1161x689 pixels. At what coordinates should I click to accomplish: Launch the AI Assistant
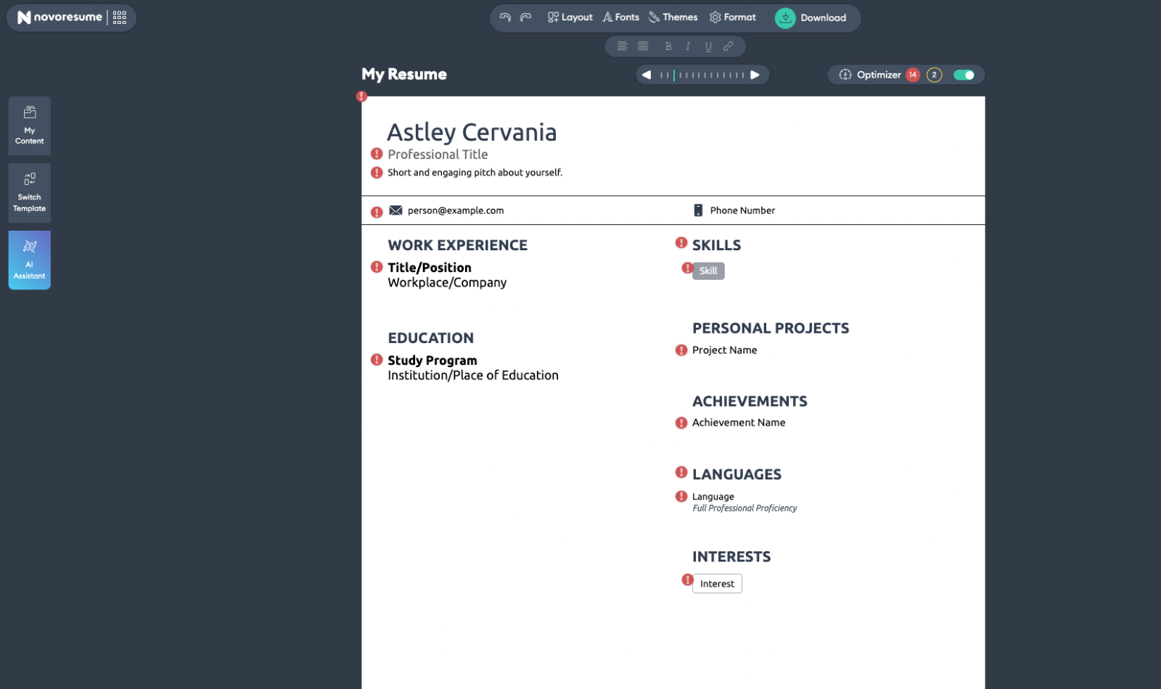pos(29,259)
